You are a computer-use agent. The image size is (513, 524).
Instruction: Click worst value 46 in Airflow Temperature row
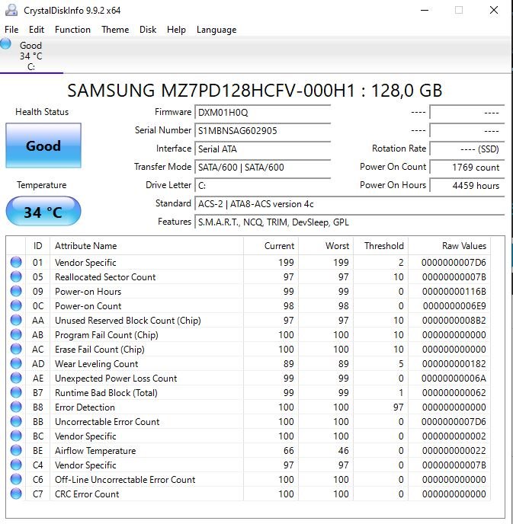coord(344,451)
